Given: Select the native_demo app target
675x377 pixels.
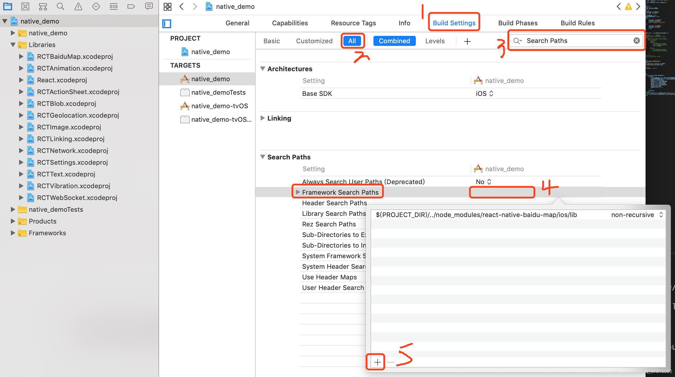Looking at the screenshot, I should pos(210,79).
